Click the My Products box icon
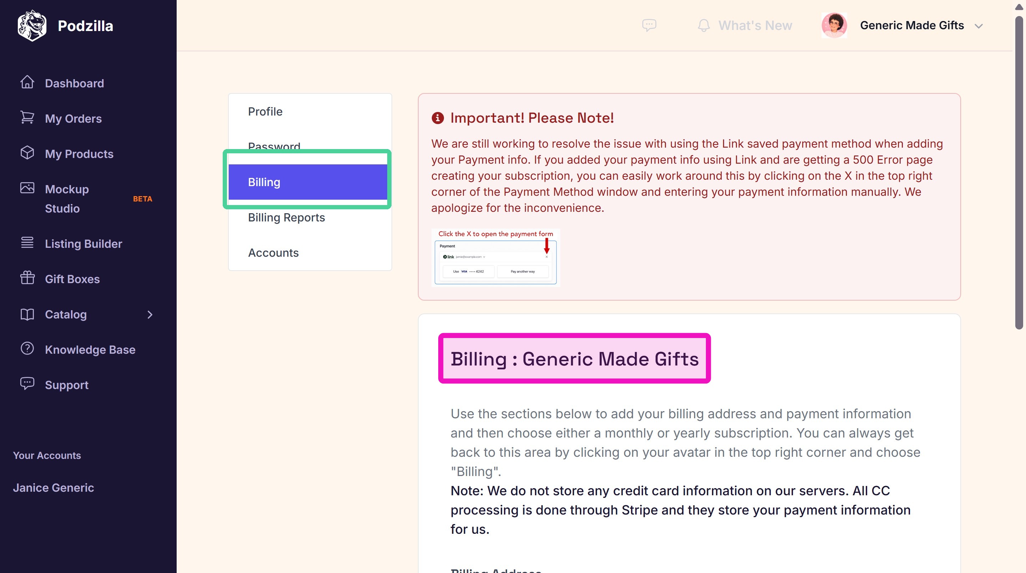 tap(27, 153)
